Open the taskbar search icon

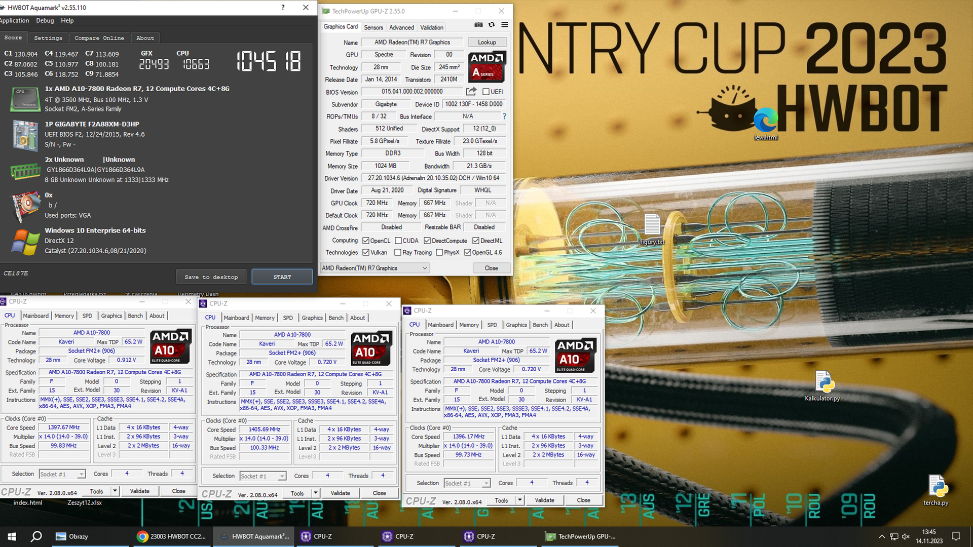click(36, 536)
